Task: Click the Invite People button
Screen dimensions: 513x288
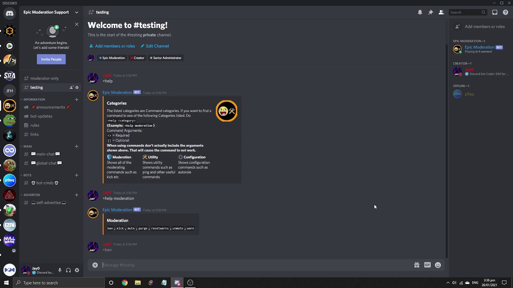Action: tap(51, 59)
